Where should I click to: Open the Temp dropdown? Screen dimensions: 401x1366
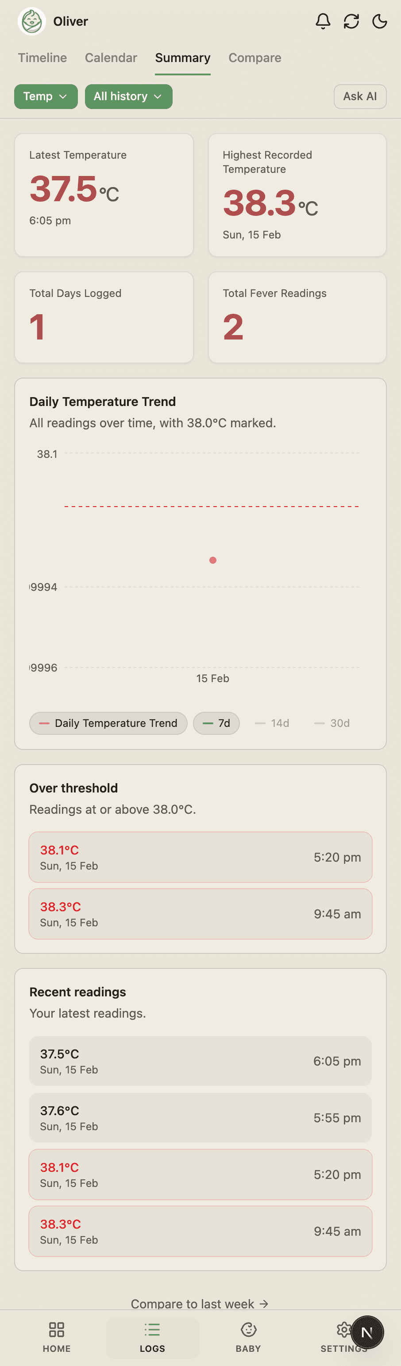(x=46, y=97)
